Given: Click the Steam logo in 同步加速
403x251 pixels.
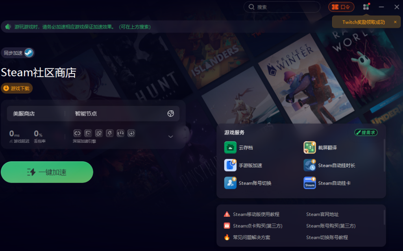Looking at the screenshot, I should (x=28, y=53).
